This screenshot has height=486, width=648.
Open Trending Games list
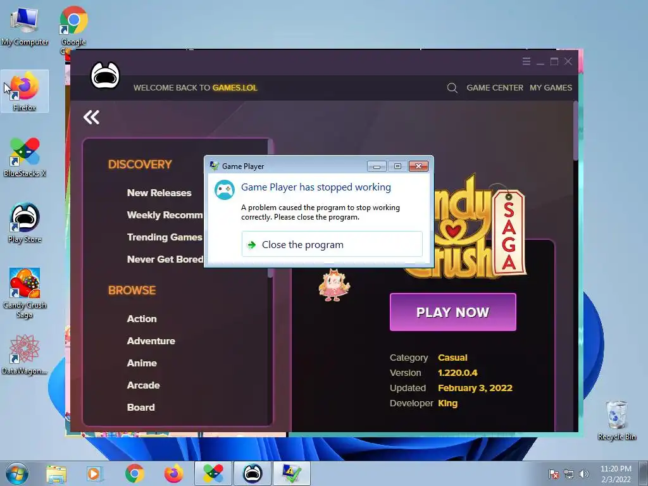click(165, 237)
